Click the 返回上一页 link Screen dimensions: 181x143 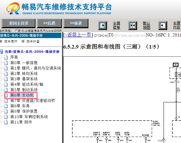[78, 35]
